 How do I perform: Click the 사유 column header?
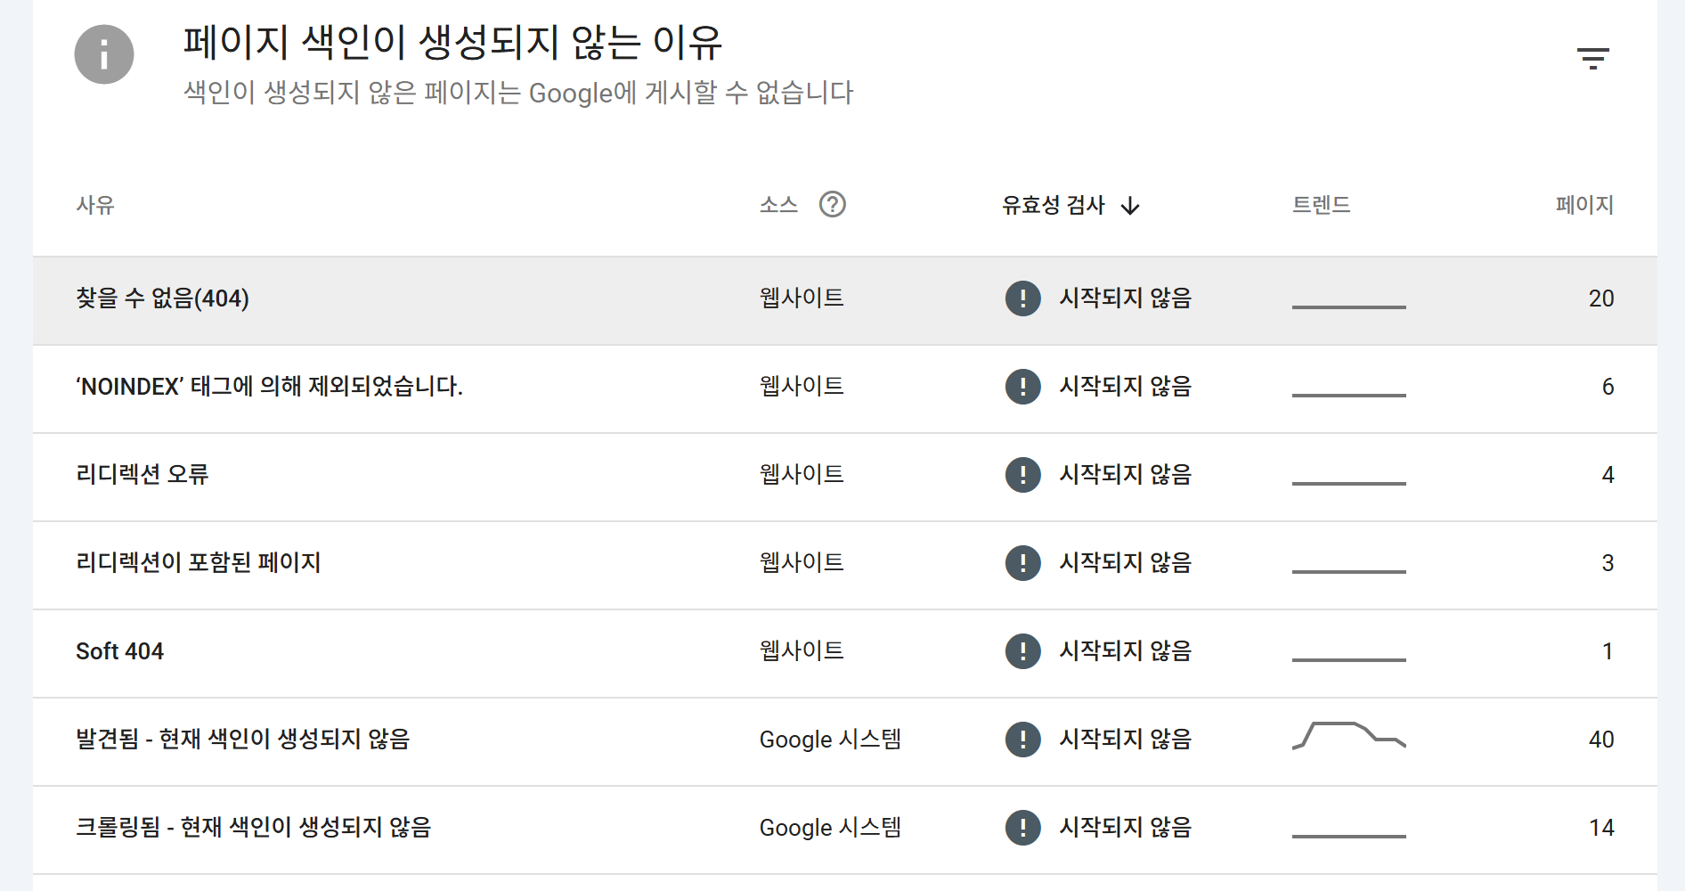click(95, 205)
